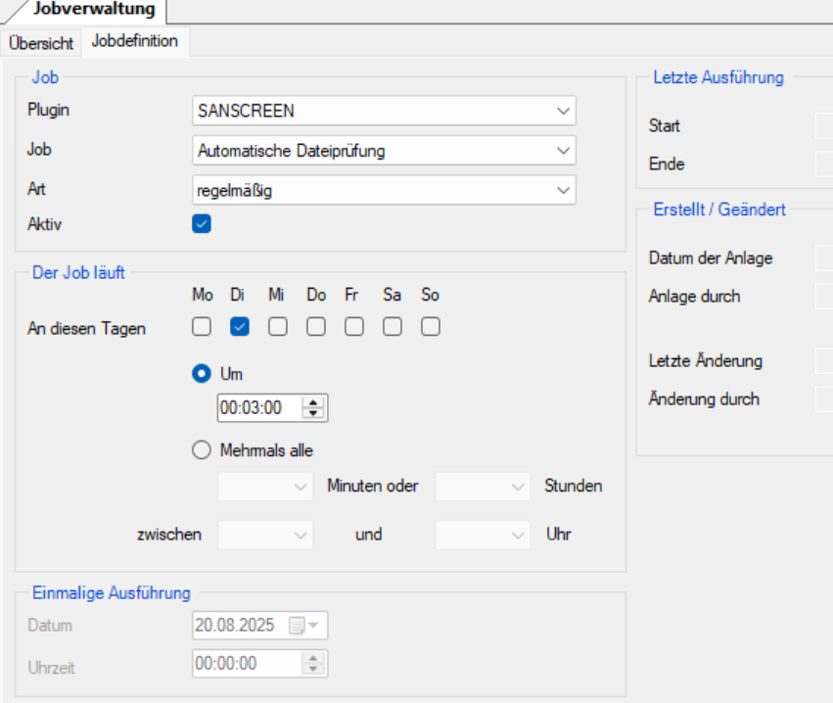Select the Jobdefinition tab

click(x=135, y=42)
